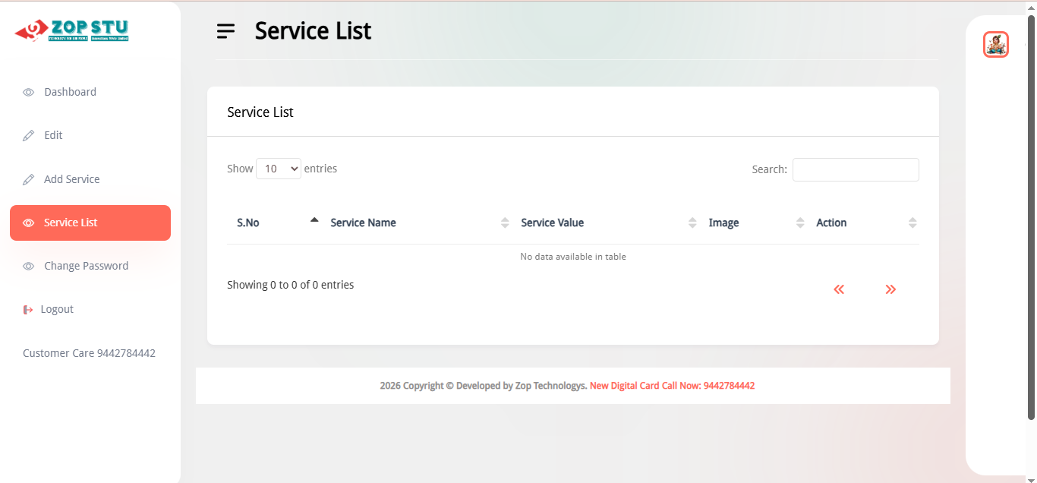The height and width of the screenshot is (483, 1037).
Task: Sort table by Service Name
Action: 363,223
